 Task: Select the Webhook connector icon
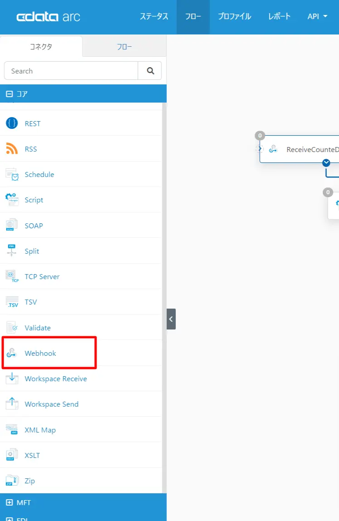pos(12,353)
